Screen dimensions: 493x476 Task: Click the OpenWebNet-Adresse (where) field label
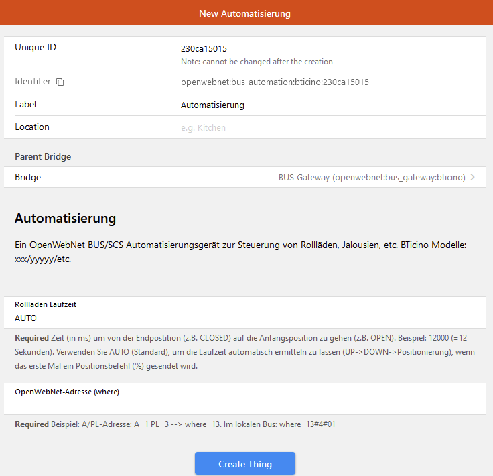pos(67,392)
